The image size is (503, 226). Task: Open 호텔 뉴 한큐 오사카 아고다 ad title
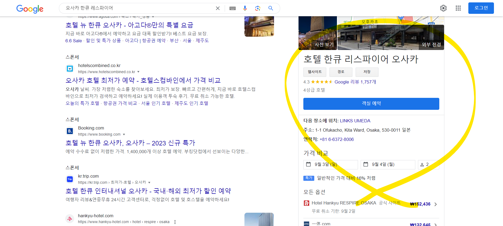click(129, 25)
